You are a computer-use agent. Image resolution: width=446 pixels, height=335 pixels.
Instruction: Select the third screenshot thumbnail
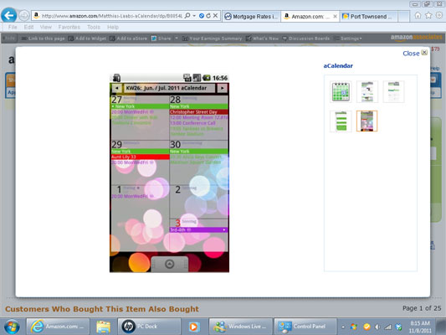click(x=393, y=91)
